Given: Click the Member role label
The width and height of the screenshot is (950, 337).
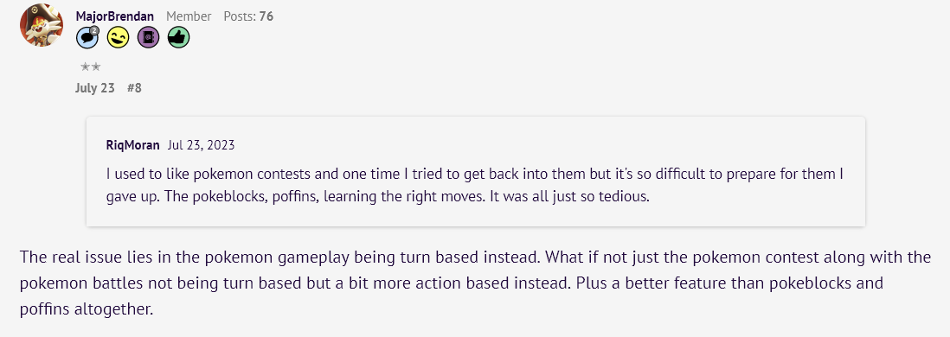Looking at the screenshot, I should coord(189,16).
